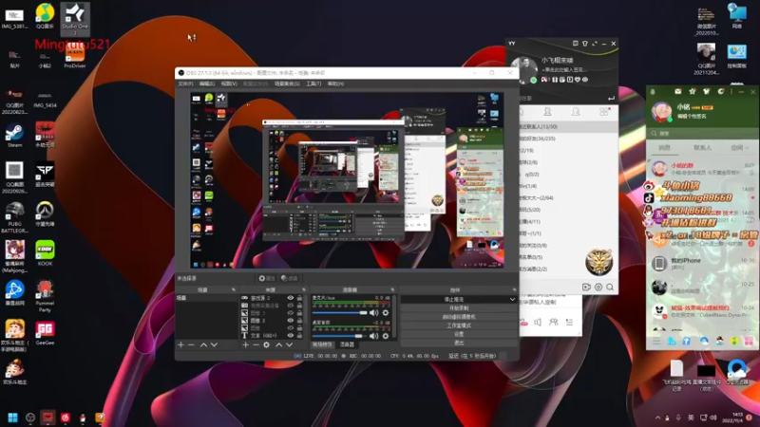This screenshot has width=760, height=427.
Task: Move scene up in the scenes list
Action: pyautogui.click(x=203, y=344)
